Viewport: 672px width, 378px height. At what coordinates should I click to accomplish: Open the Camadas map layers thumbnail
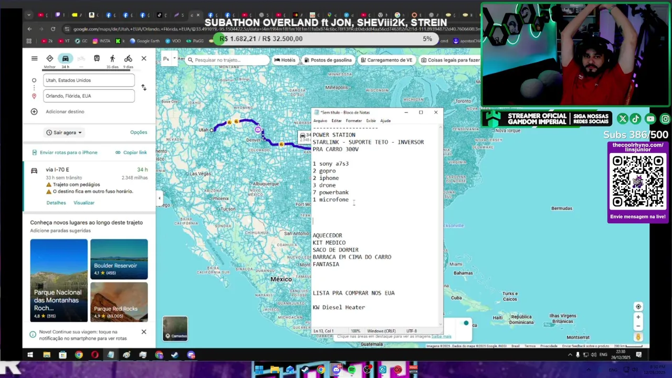(175, 328)
